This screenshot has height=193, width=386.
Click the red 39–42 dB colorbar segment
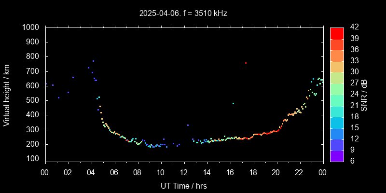(337, 33)
